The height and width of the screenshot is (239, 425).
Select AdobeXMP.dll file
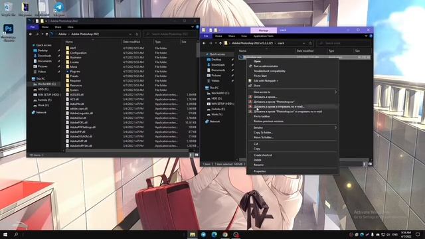coord(78,141)
